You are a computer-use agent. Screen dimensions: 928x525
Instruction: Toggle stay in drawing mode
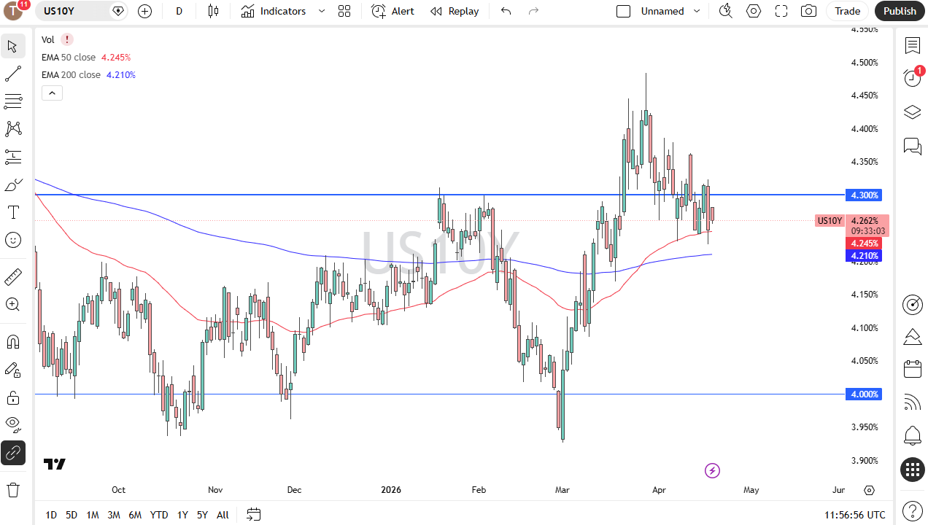[13, 370]
